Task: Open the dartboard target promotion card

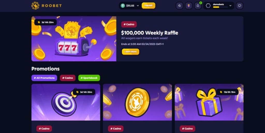Action: pos(66,102)
